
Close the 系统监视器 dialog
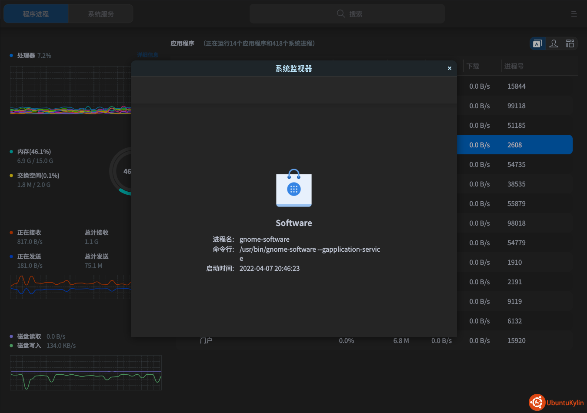coord(450,68)
